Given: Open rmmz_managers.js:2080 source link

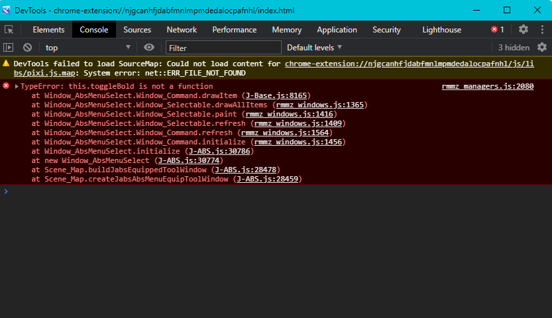Looking at the screenshot, I should [488, 86].
